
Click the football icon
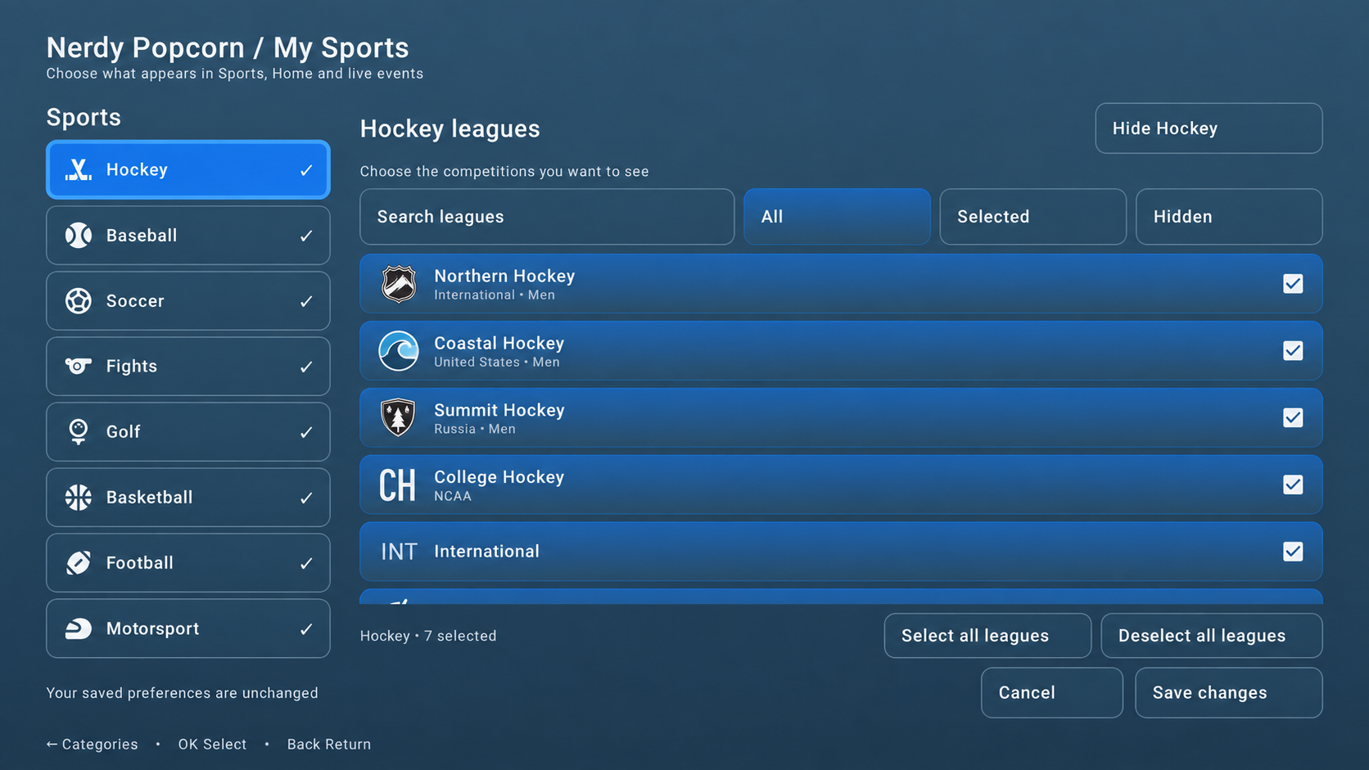point(79,563)
